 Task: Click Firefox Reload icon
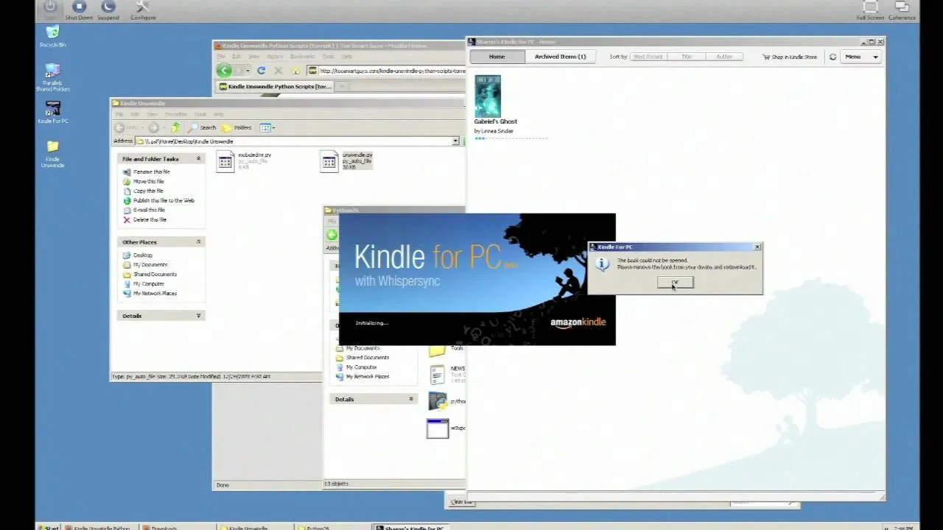tap(261, 71)
